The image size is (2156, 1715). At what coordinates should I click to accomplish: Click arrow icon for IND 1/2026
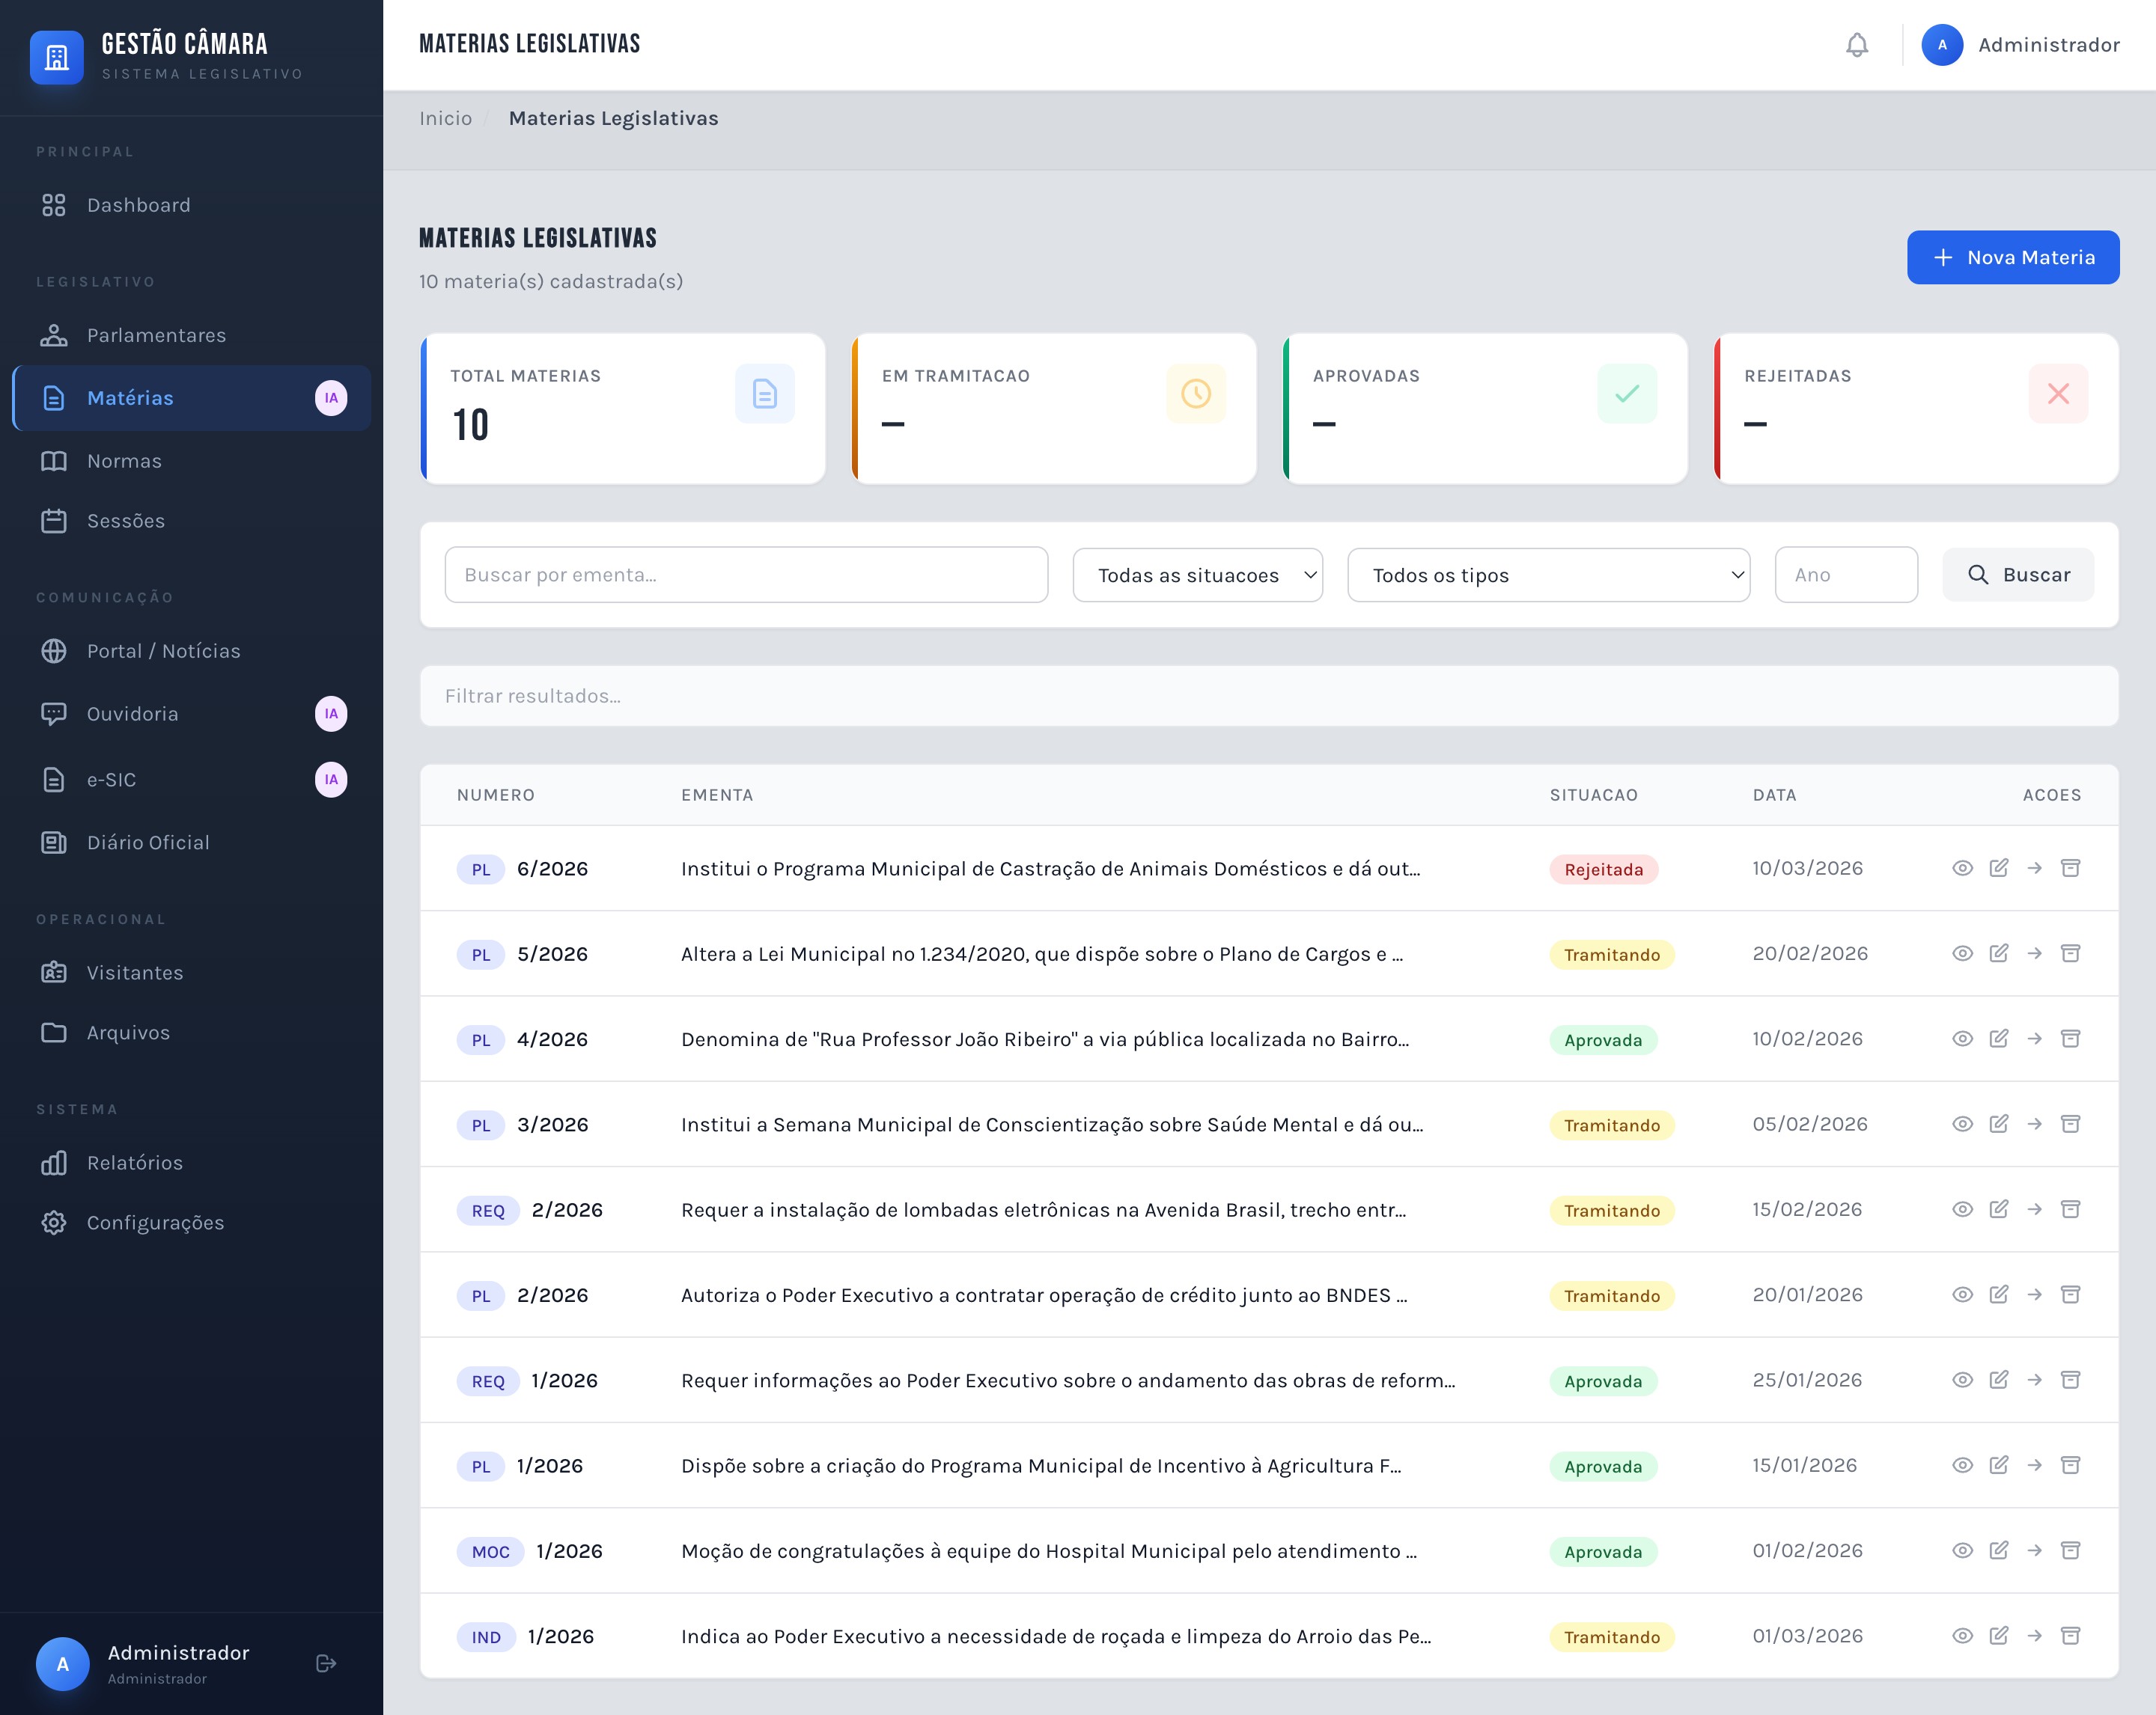(2034, 1636)
